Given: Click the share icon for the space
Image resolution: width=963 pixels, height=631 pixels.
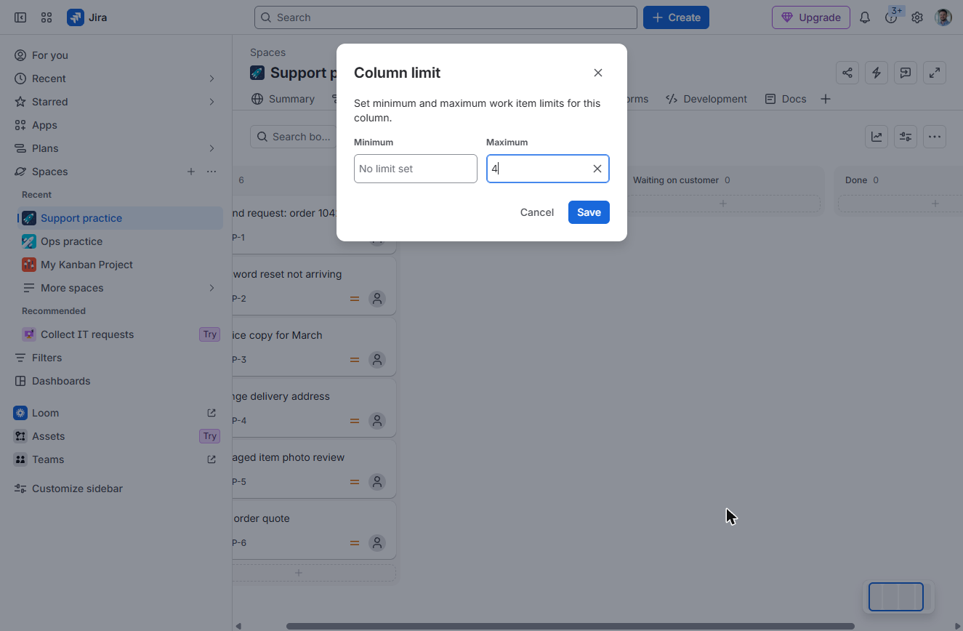Looking at the screenshot, I should 847,73.
